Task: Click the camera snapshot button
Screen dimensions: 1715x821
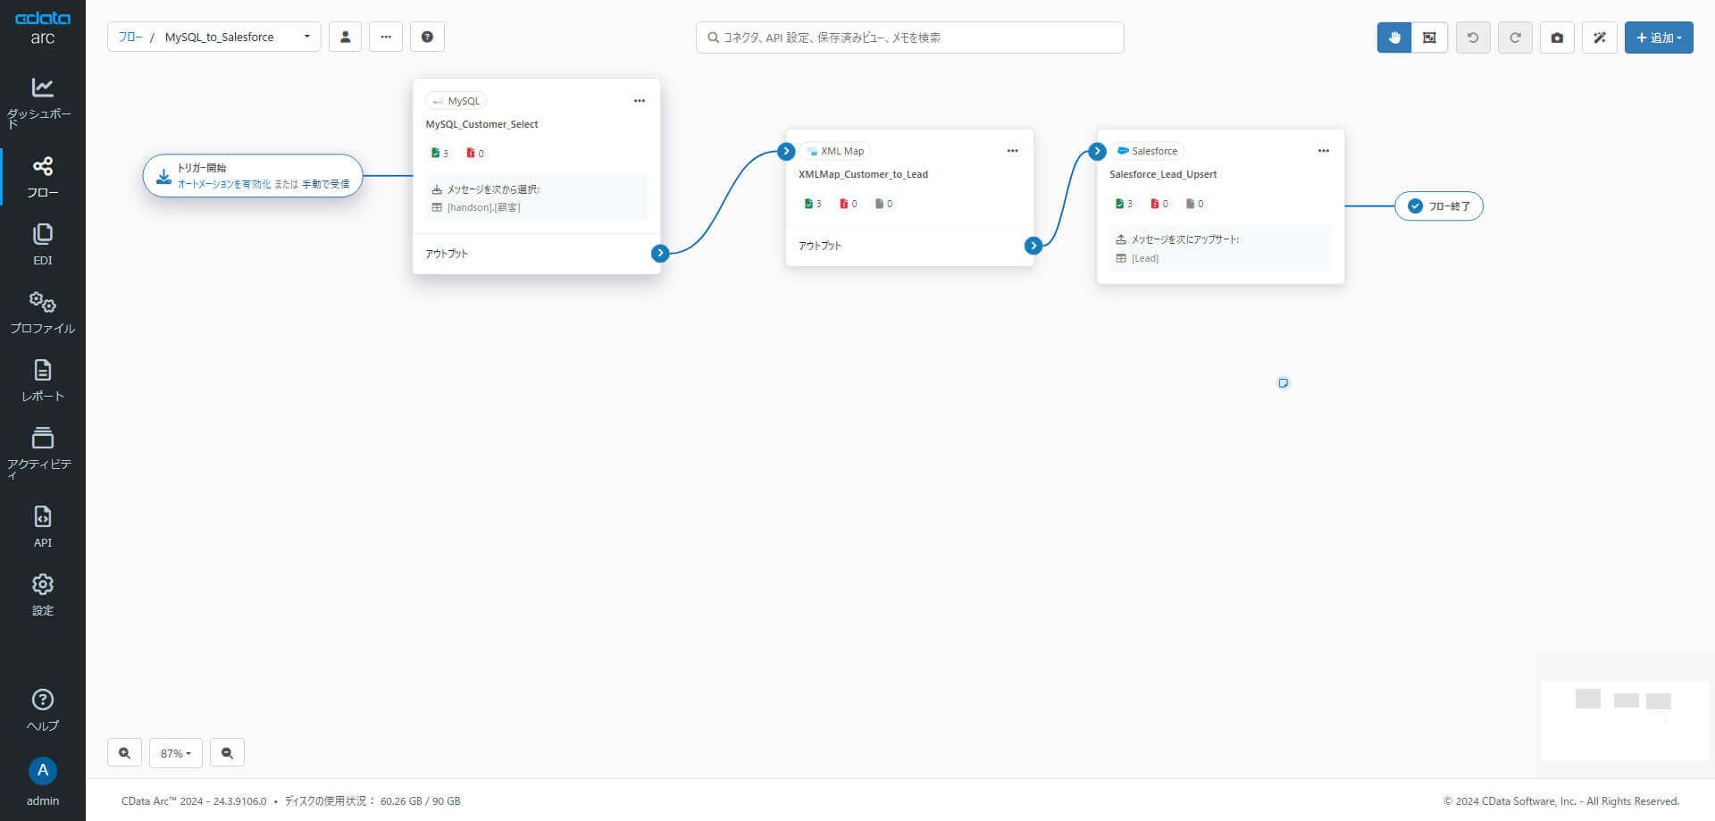Action: coord(1557,38)
